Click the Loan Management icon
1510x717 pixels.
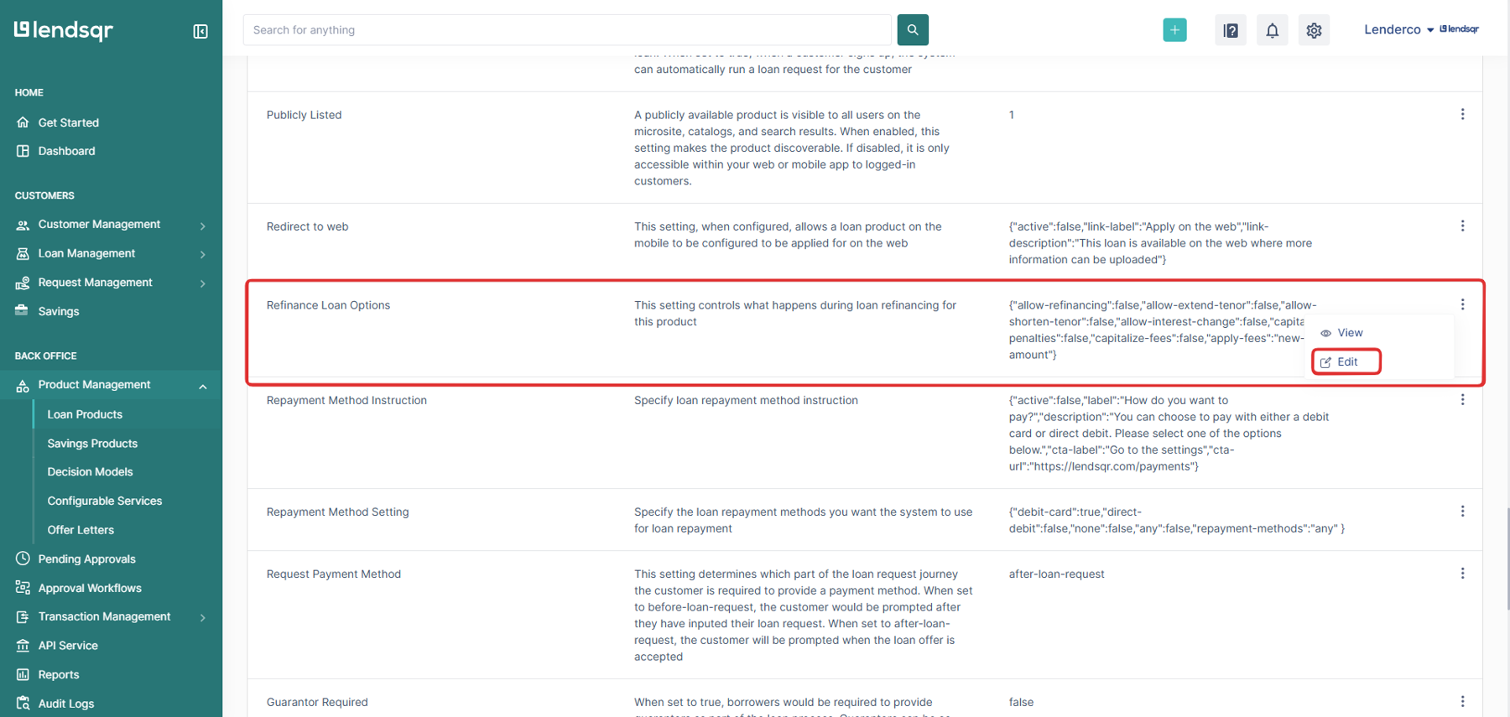pyautogui.click(x=23, y=253)
